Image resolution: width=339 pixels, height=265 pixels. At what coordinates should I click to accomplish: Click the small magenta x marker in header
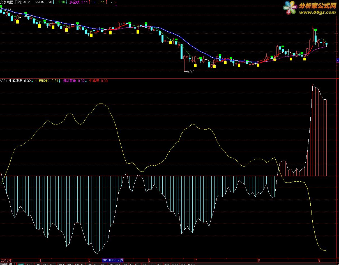[x=116, y=5]
